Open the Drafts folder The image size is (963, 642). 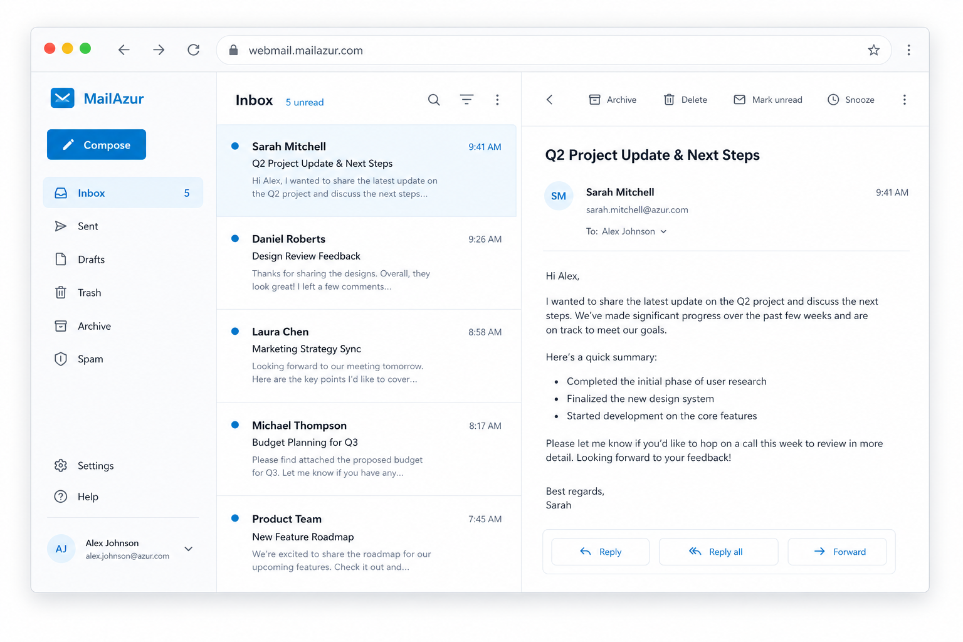tap(123, 260)
